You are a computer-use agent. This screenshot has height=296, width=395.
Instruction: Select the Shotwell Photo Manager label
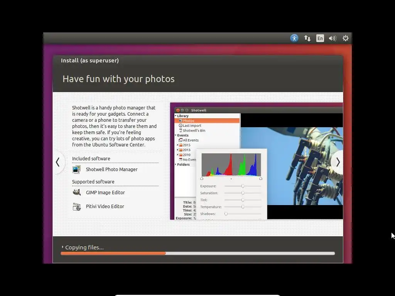tap(111, 170)
